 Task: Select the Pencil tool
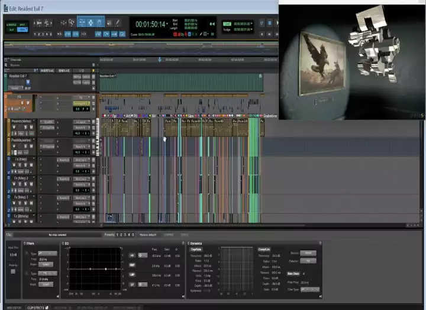(118, 23)
